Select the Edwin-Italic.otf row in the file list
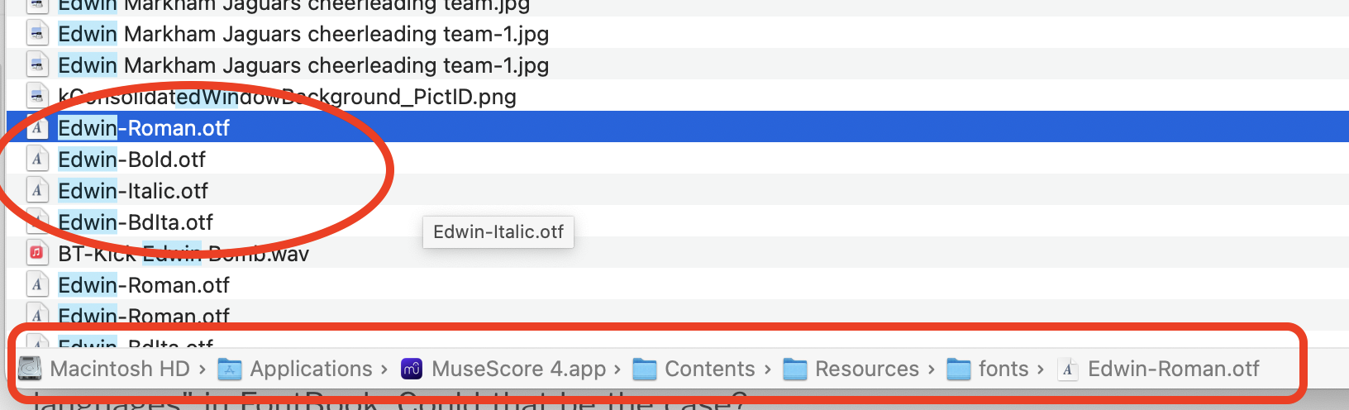The height and width of the screenshot is (410, 1349). (x=133, y=191)
